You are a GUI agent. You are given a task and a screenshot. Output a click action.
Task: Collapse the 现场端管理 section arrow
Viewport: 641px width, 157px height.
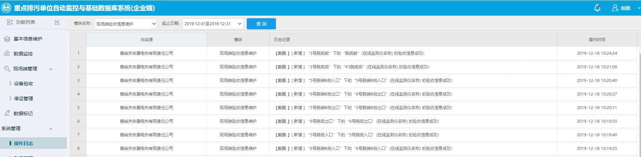51,69
